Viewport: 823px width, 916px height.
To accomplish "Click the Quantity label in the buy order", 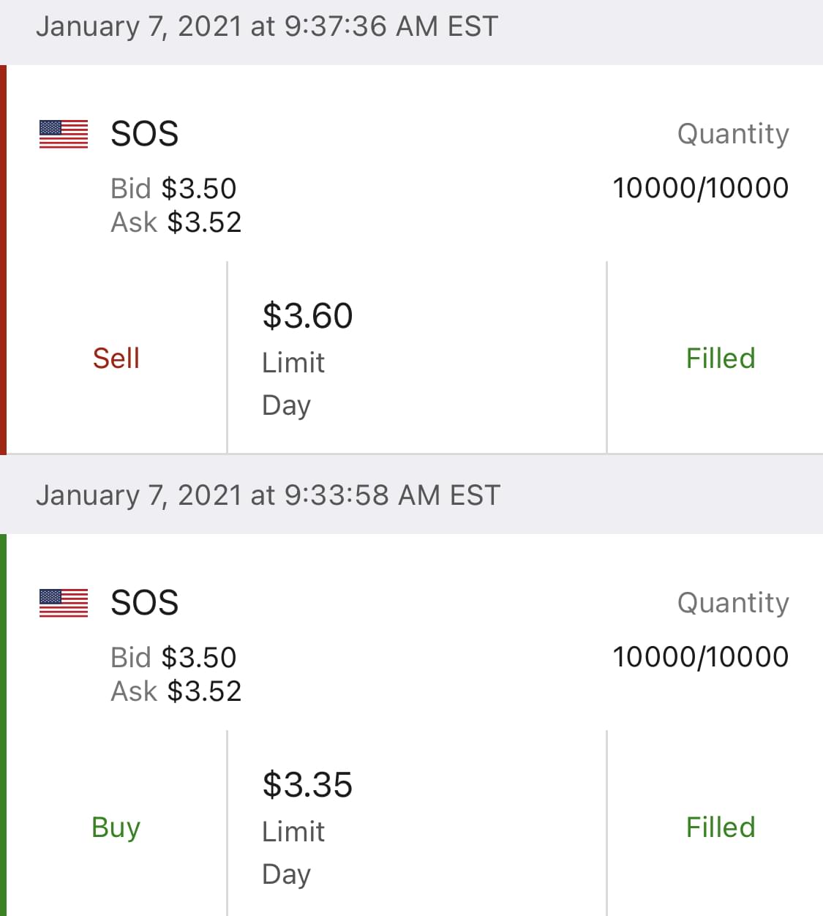I will click(733, 603).
